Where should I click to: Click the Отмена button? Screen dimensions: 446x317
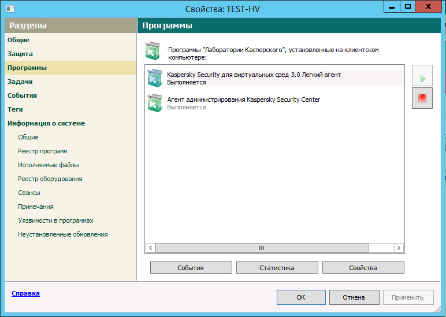click(354, 297)
